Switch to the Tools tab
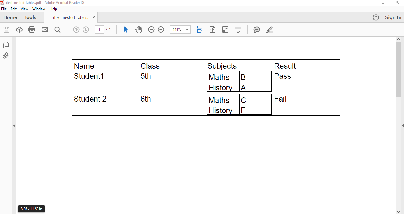The width and height of the screenshot is (404, 214). pos(30,17)
